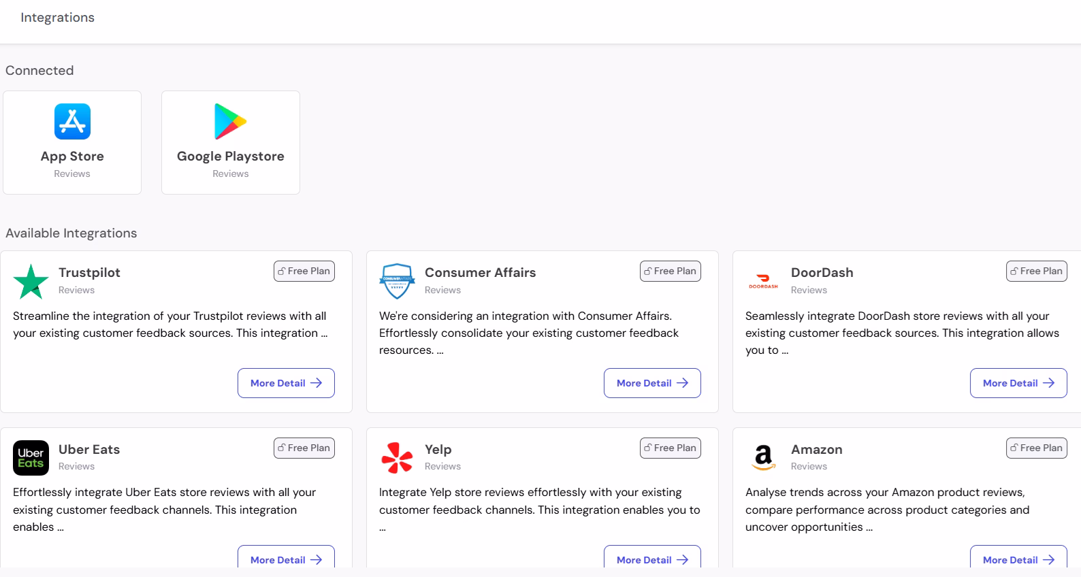This screenshot has height=577, width=1081.
Task: Click Reviews label under Yelp
Action: (x=442, y=466)
